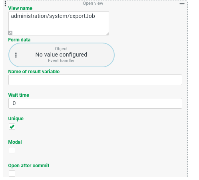This screenshot has height=180, width=199.
Task: Click the Event handler text in object pill
Action: (61, 61)
